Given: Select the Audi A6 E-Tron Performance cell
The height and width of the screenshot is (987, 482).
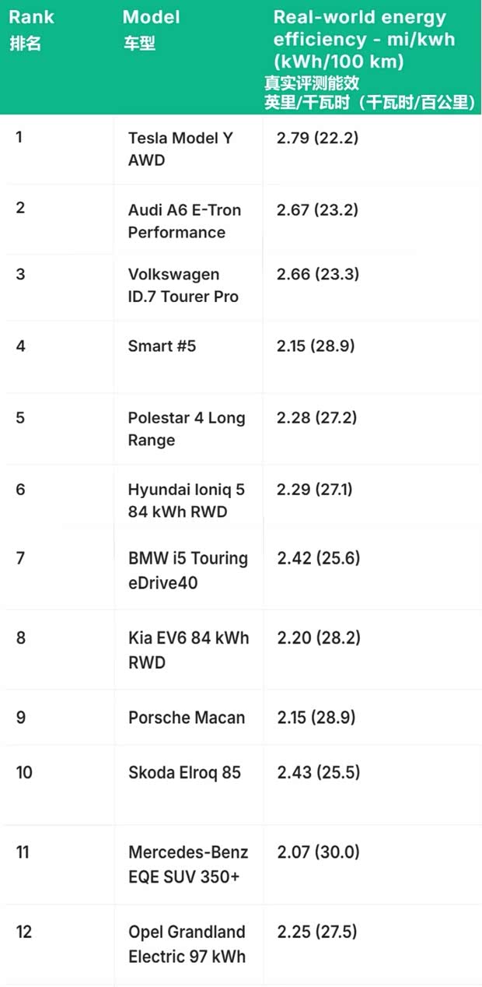Looking at the screenshot, I should 184,221.
